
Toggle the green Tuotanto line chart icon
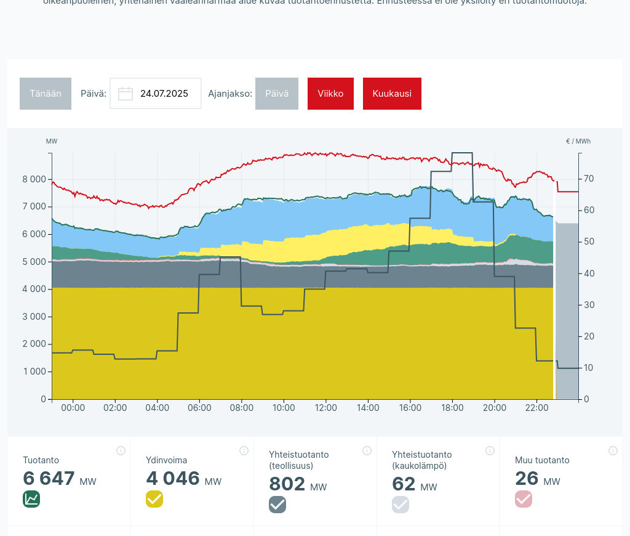pyautogui.click(x=31, y=499)
